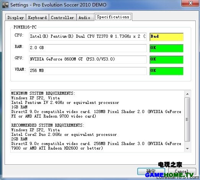Screen dimensions: 200x180
Task: Click the '7900 or AMD ATI Radeon HD2600' line
Action: [57, 148]
